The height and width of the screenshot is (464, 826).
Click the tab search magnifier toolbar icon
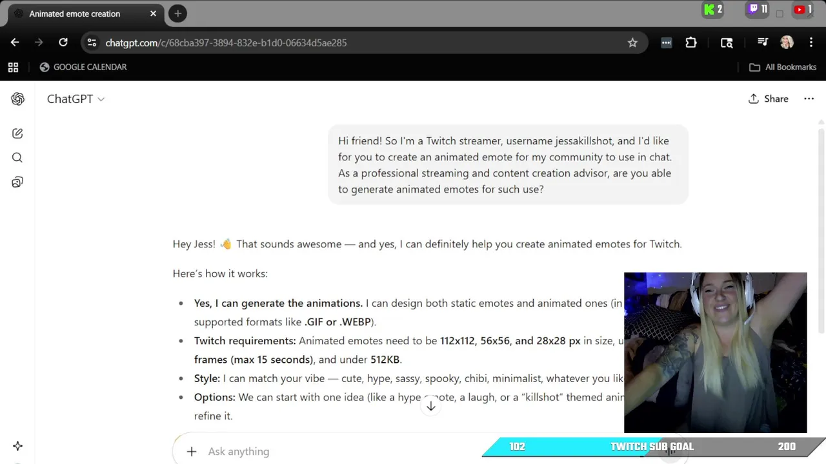tap(727, 43)
